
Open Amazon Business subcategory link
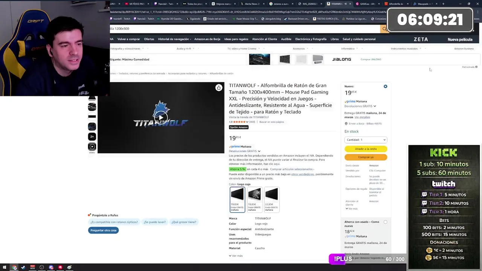coord(464,49)
